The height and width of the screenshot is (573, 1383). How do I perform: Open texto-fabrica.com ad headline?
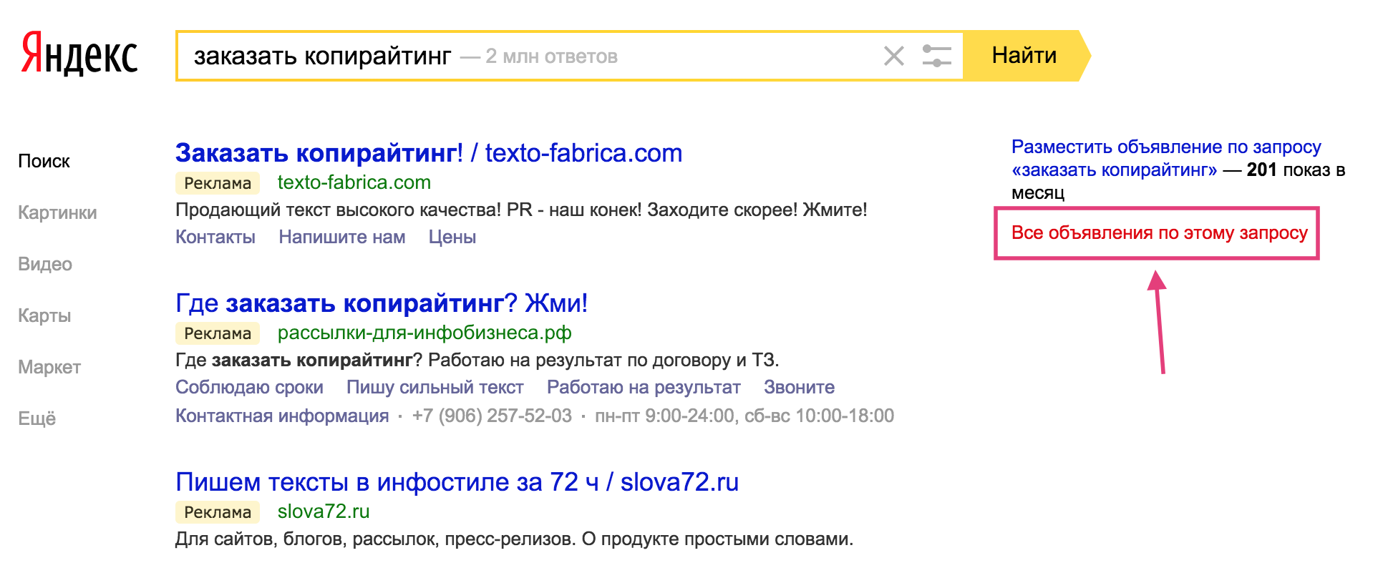tap(428, 153)
